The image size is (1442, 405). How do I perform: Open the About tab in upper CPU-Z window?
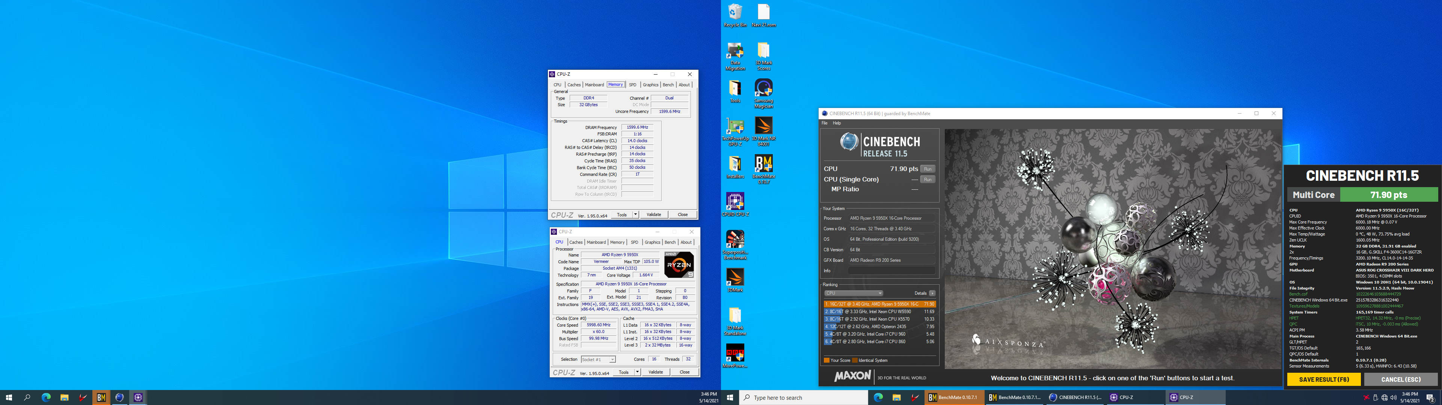coord(684,84)
